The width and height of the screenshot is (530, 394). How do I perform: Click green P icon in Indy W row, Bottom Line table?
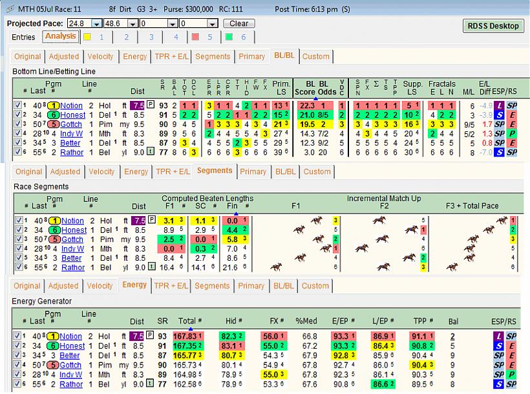[x=512, y=133]
